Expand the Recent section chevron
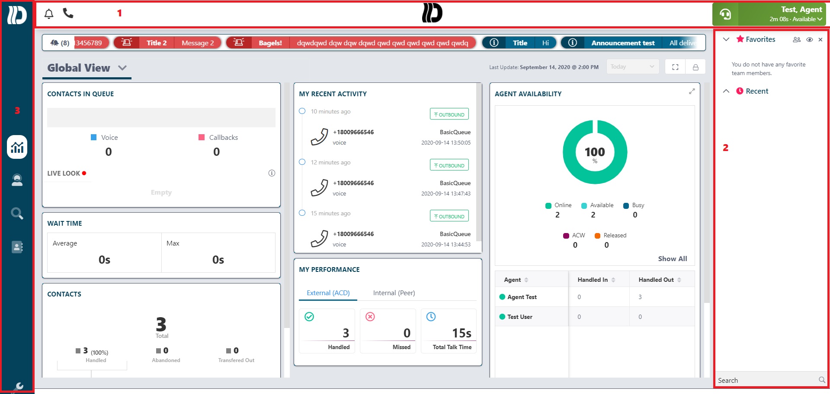The width and height of the screenshot is (830, 394). 726,91
